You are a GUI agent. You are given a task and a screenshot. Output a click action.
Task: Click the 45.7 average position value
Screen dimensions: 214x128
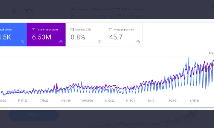pos(116,37)
